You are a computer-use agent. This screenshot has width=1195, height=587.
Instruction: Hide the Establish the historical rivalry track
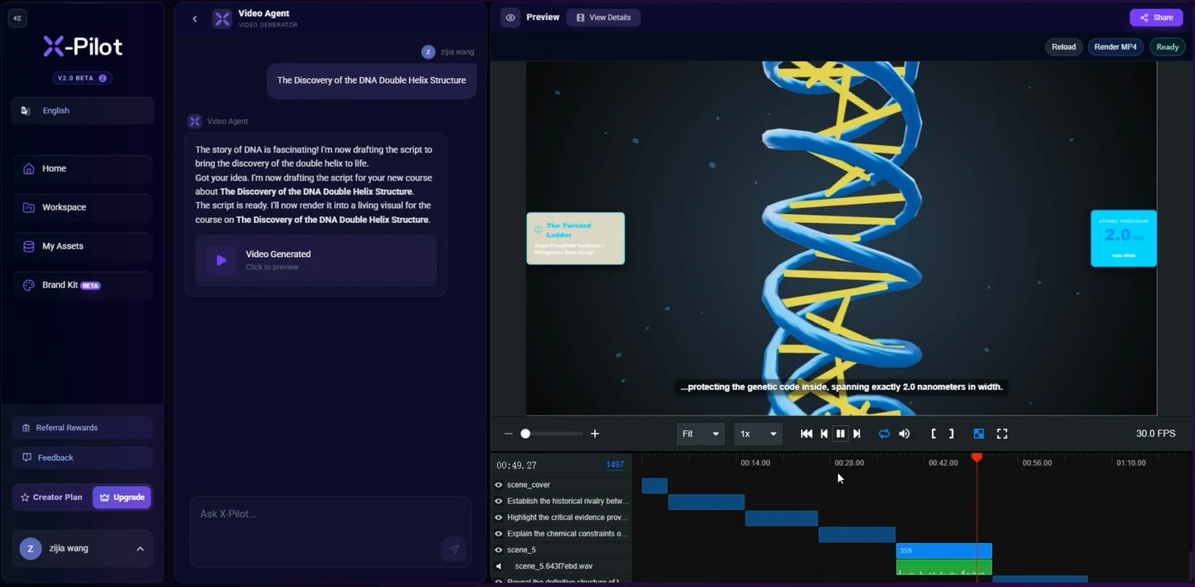(x=499, y=502)
